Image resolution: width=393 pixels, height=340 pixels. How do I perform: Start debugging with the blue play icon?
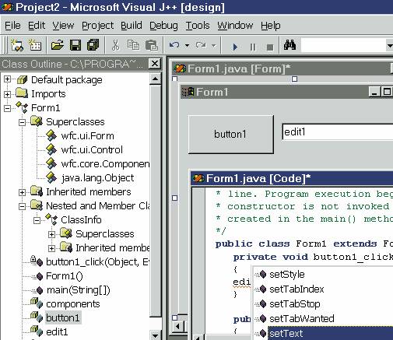pyautogui.click(x=235, y=47)
